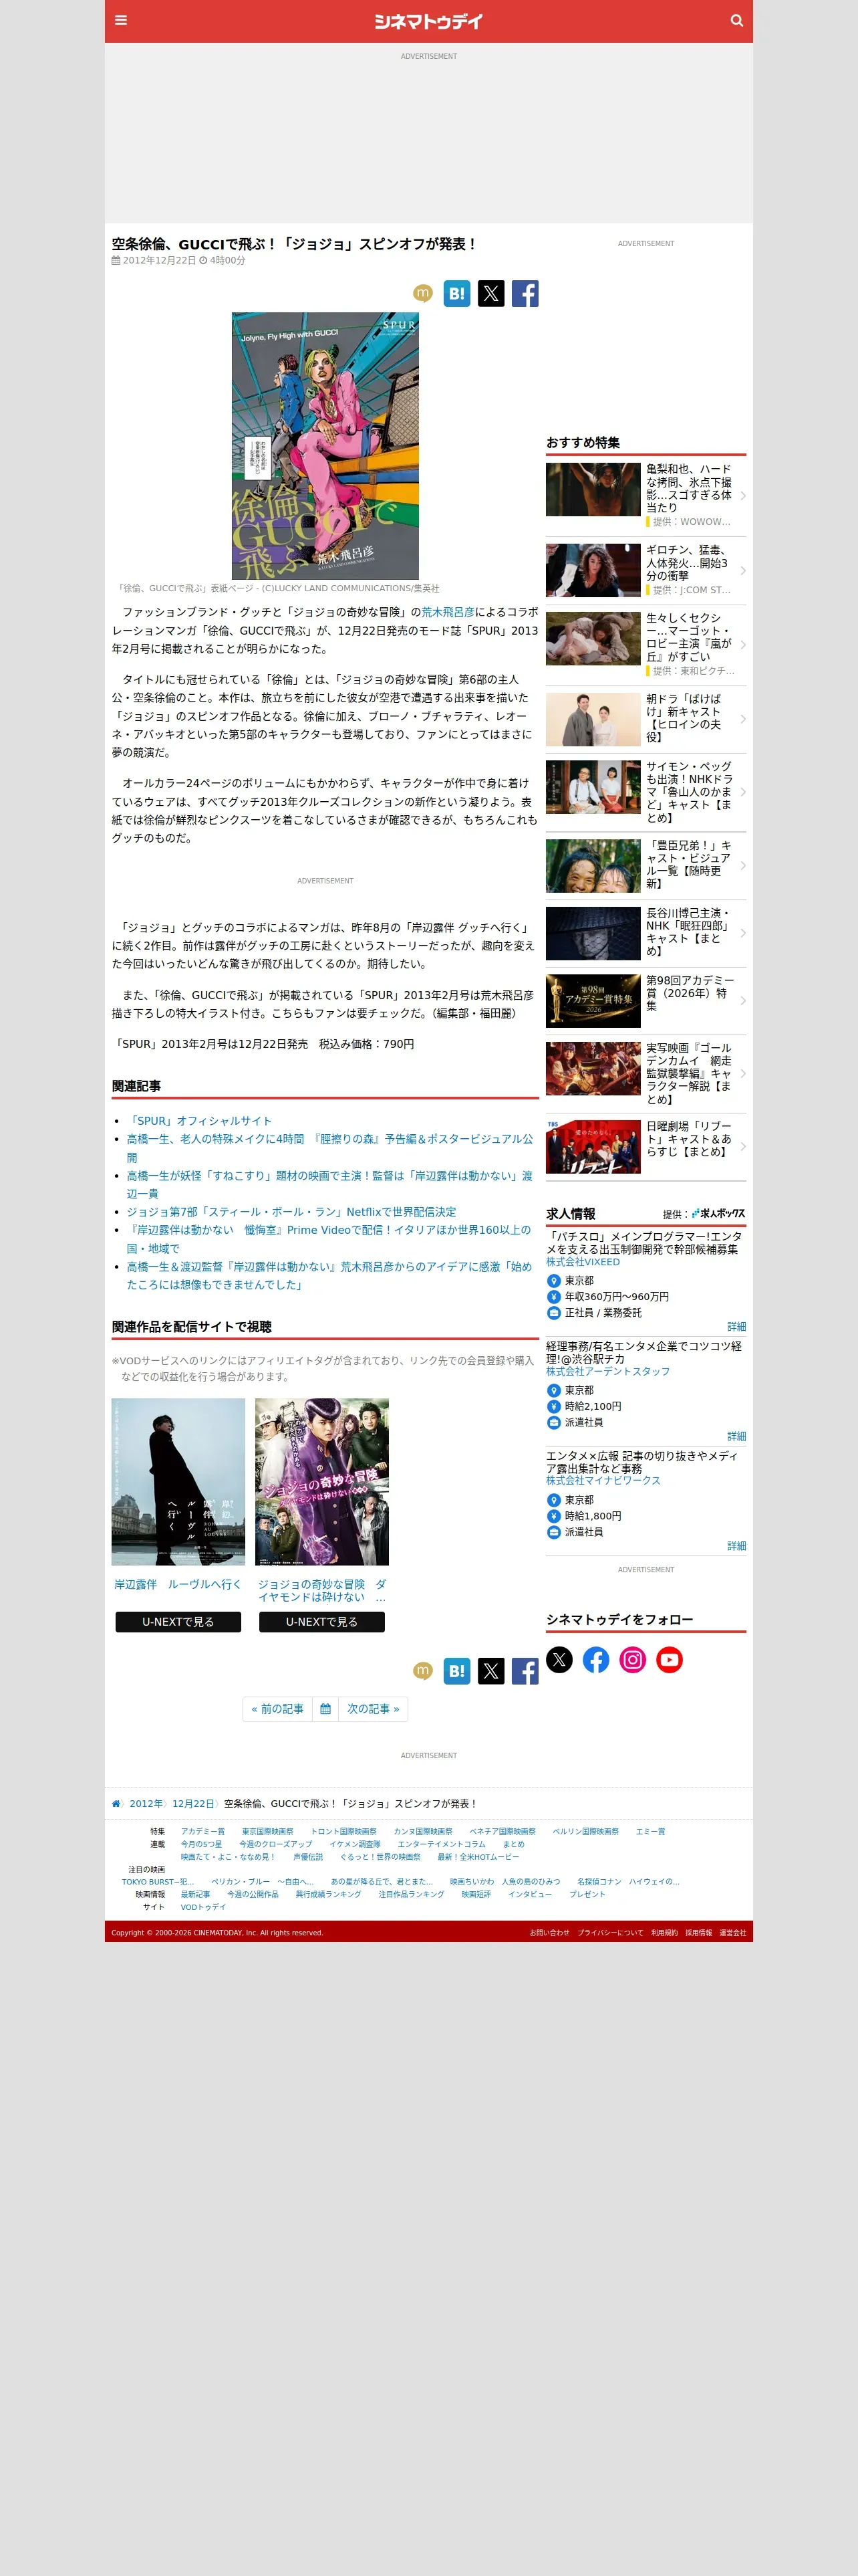Viewport: 858px width, 2576px height.
Task: Open 興行成績ランキング in the footer
Action: (327, 1894)
